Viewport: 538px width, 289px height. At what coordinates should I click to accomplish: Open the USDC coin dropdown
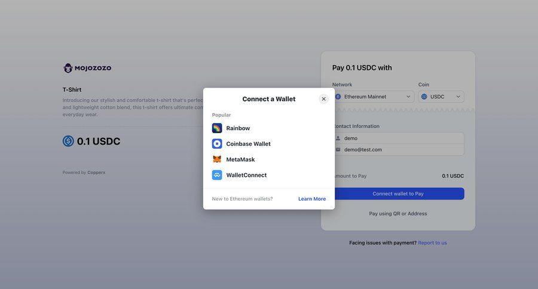(x=441, y=97)
